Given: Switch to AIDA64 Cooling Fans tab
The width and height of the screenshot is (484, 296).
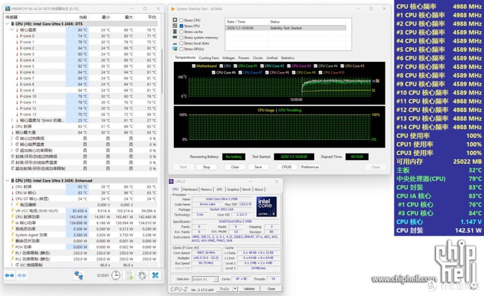Looking at the screenshot, I should pyautogui.click(x=209, y=58).
